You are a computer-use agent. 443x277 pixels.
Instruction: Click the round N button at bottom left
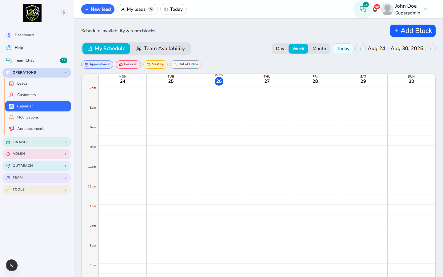[x=12, y=265]
